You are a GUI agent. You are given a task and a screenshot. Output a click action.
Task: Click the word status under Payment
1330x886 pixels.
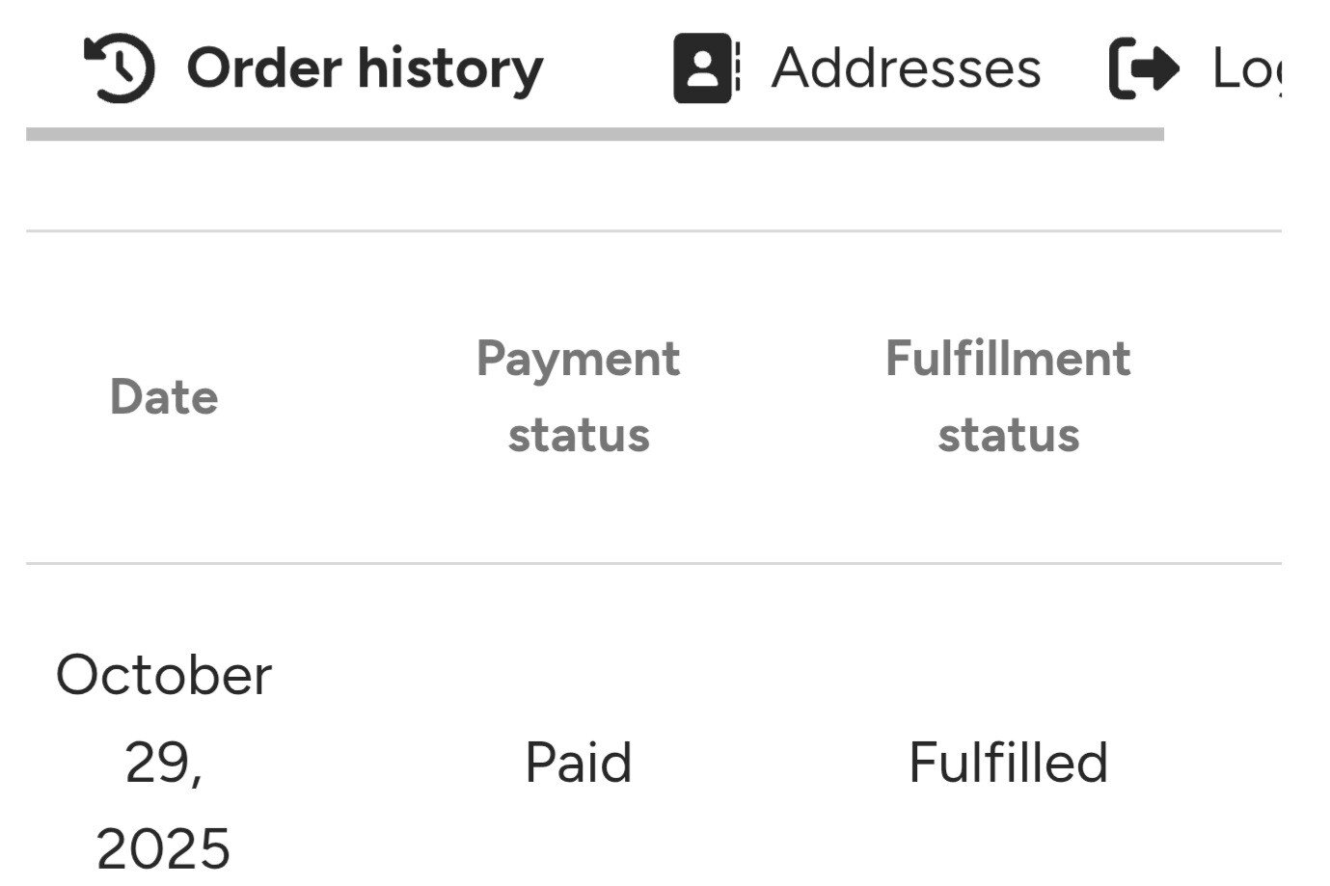(x=578, y=435)
